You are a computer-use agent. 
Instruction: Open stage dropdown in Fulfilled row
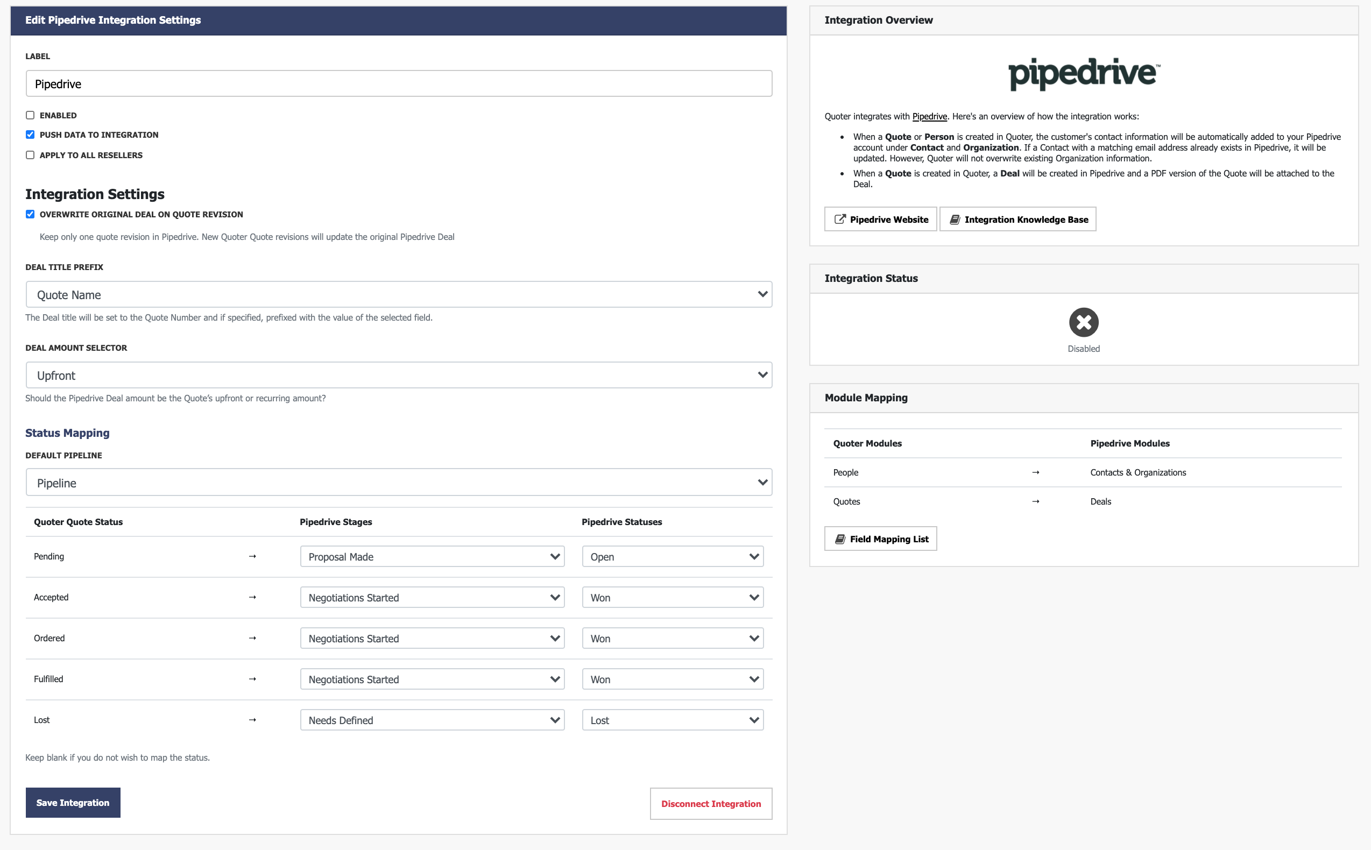[432, 679]
